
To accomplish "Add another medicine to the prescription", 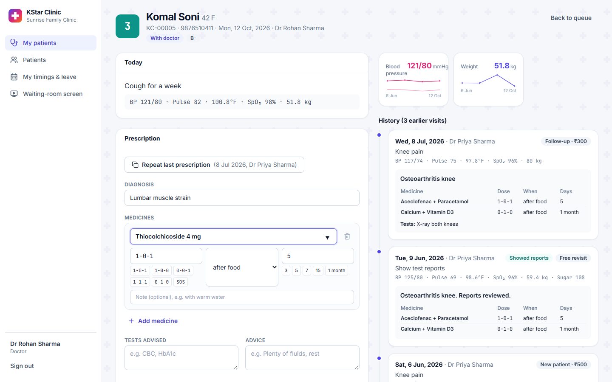I will [153, 321].
